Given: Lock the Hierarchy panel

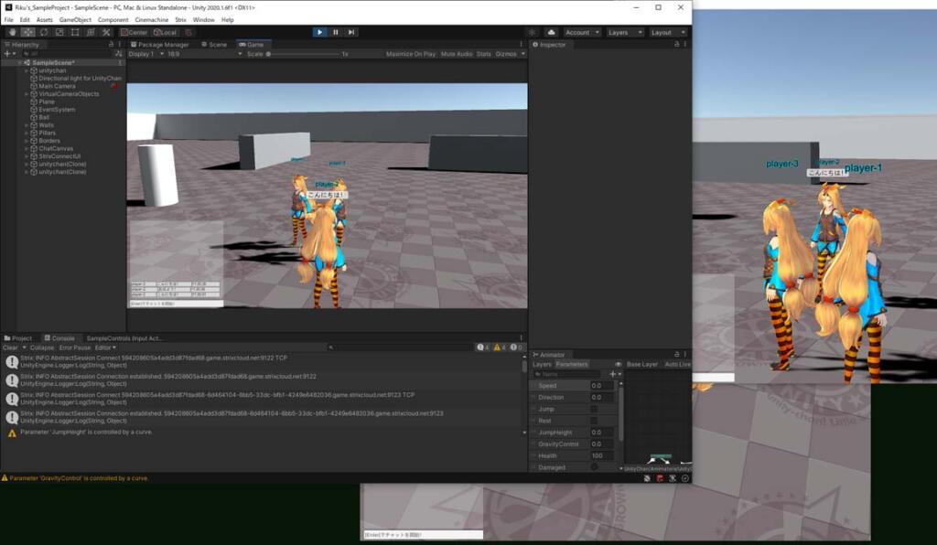Looking at the screenshot, I should [x=111, y=44].
